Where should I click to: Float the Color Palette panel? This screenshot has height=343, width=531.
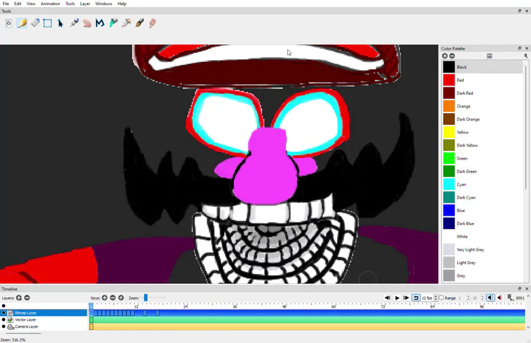click(519, 48)
